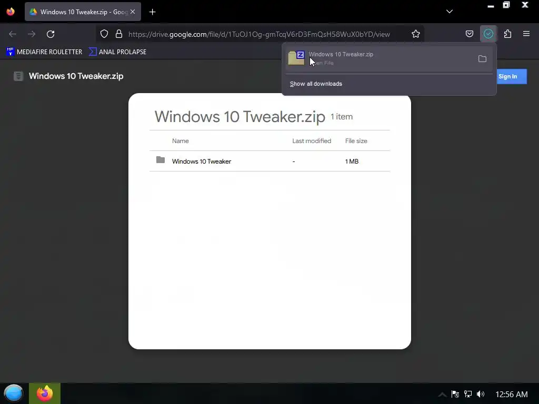This screenshot has height=404, width=539.
Task: Open the Action Center flag tray icon
Action: [x=455, y=394]
